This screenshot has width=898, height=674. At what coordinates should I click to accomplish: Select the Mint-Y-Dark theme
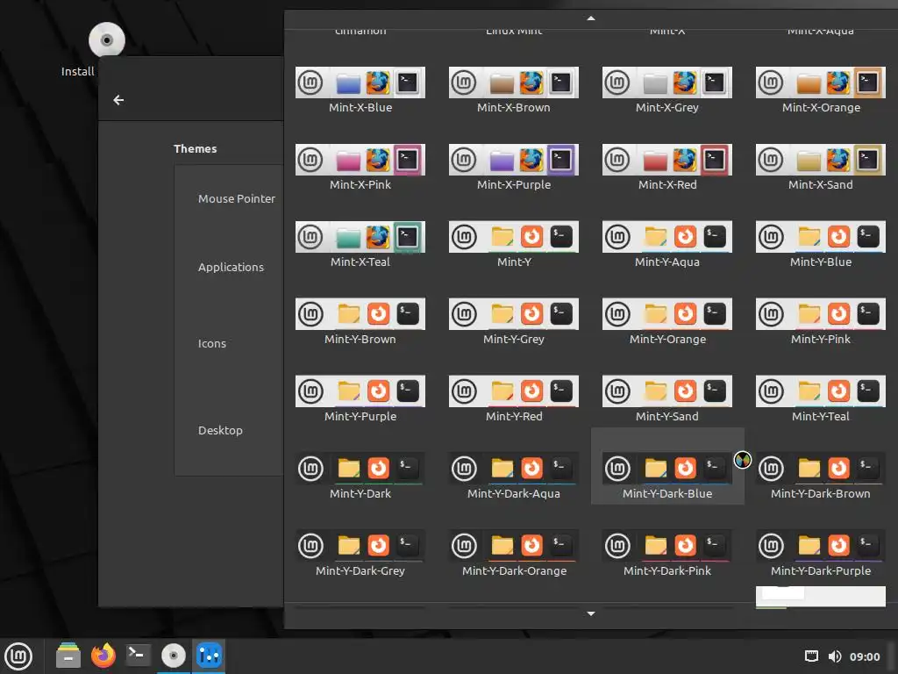(360, 469)
